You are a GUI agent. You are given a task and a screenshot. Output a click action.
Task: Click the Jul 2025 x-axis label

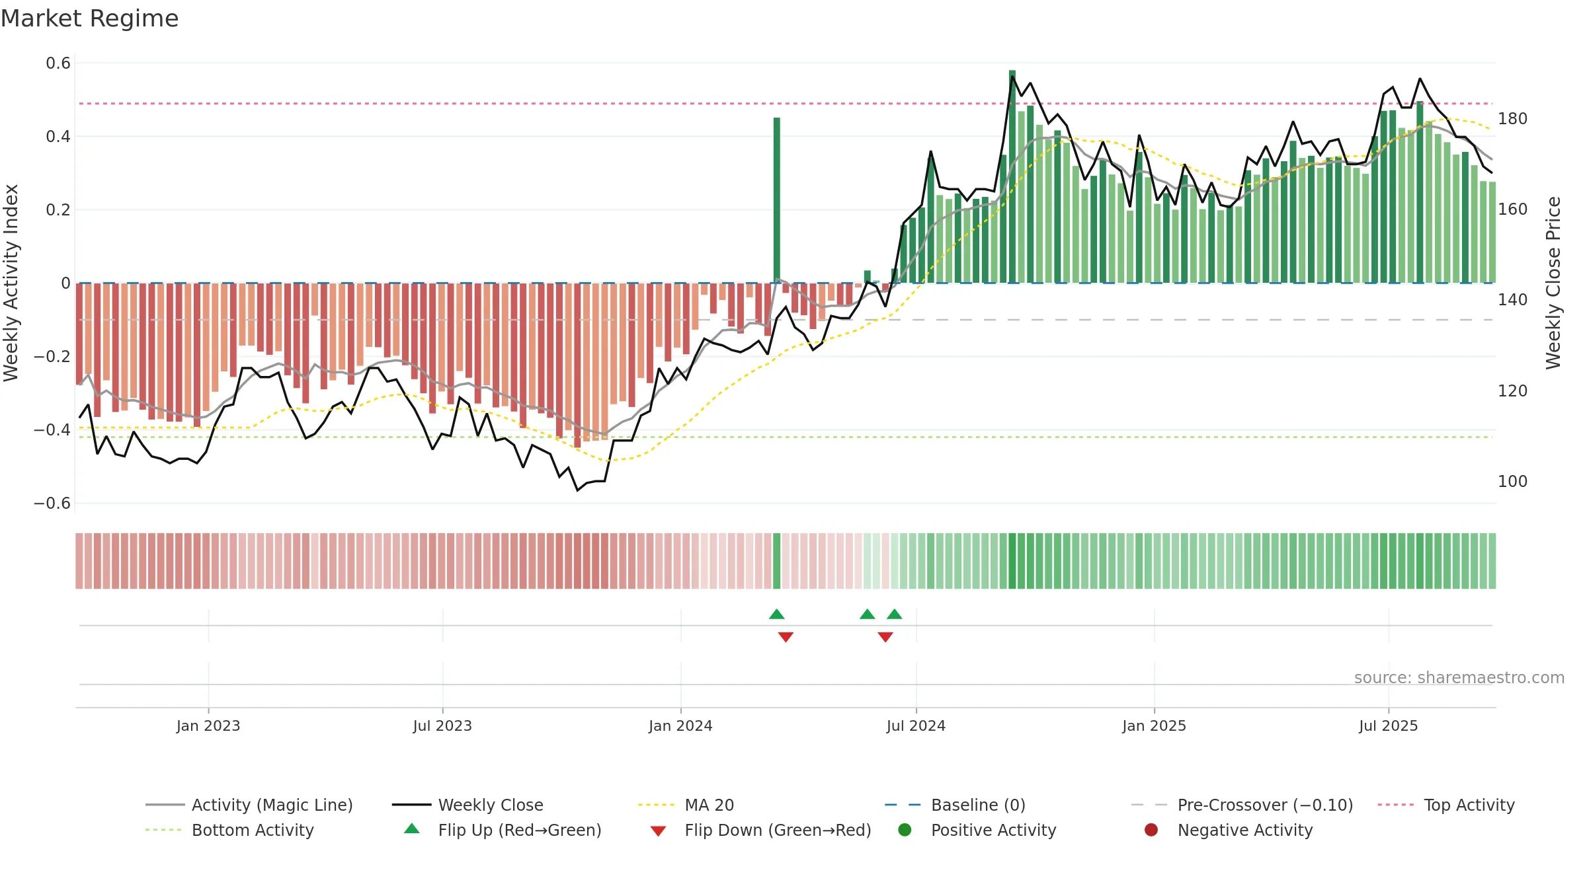pyautogui.click(x=1389, y=726)
